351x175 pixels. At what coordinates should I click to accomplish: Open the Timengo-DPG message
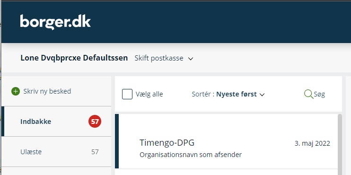[x=226, y=141]
